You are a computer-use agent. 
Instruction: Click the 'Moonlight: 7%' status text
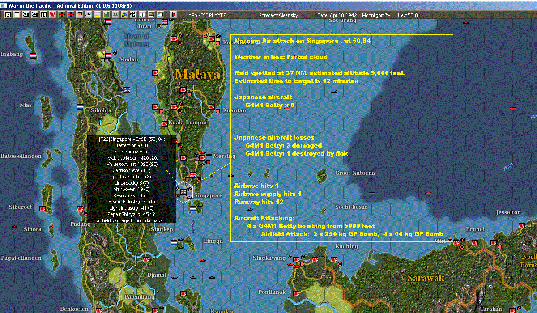pyautogui.click(x=376, y=15)
